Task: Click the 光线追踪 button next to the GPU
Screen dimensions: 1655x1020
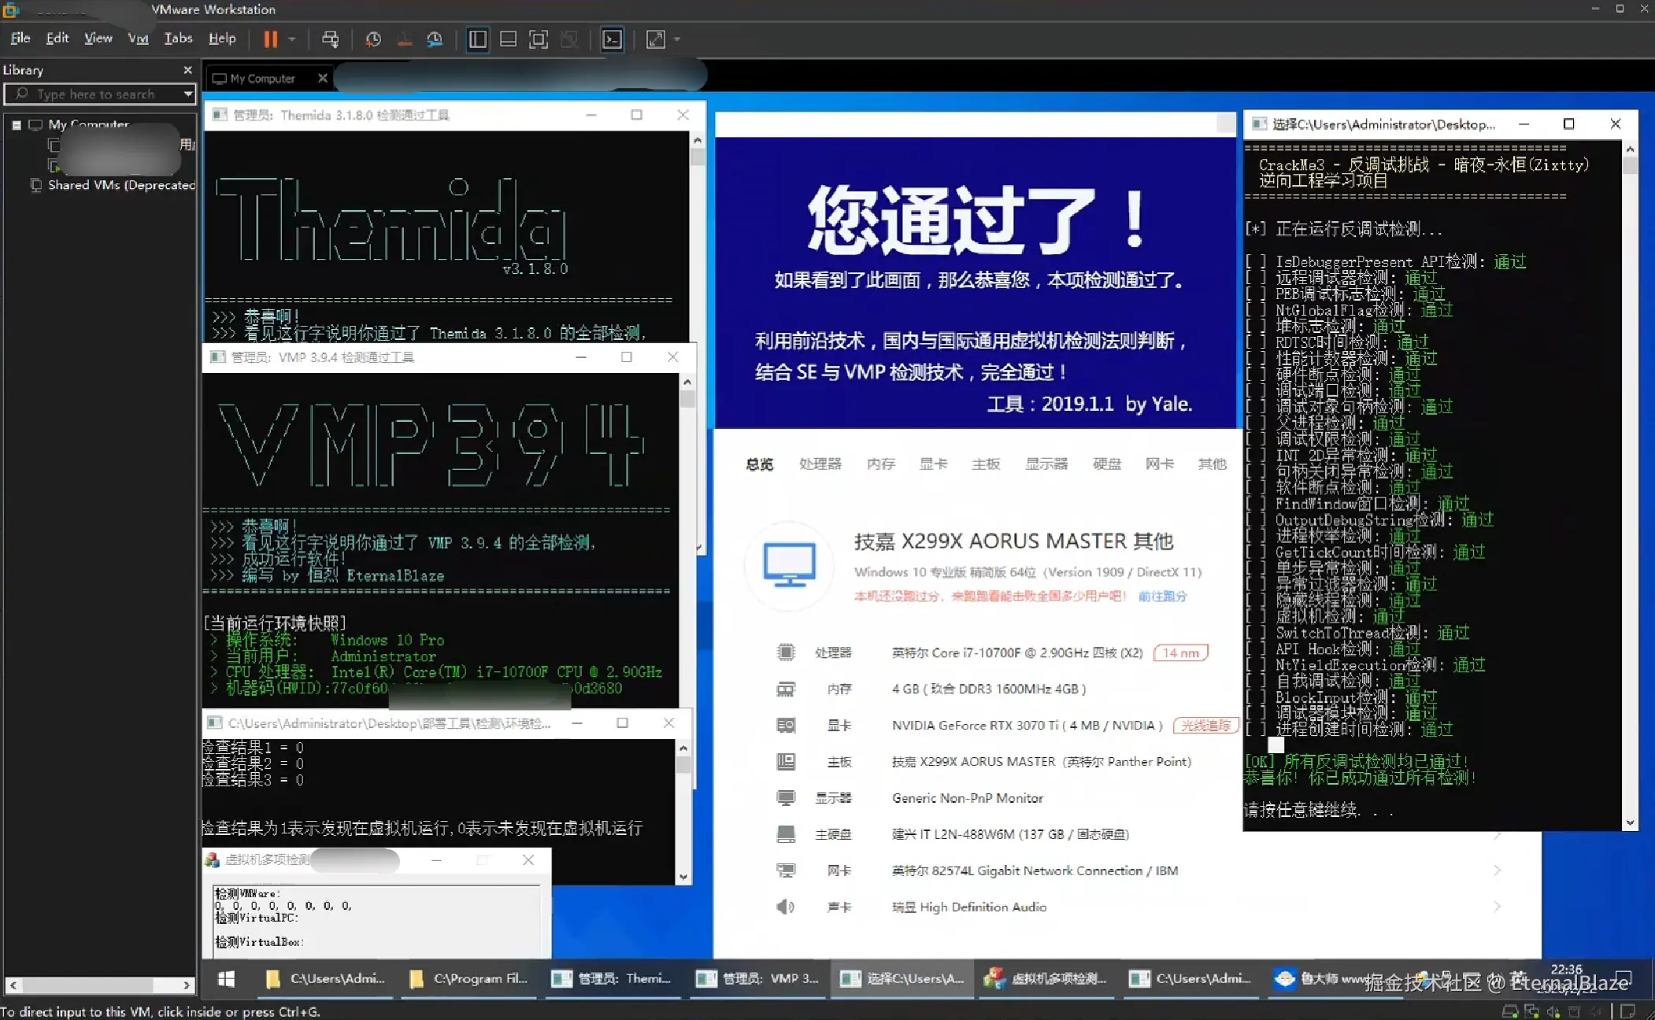Action: click(x=1205, y=725)
